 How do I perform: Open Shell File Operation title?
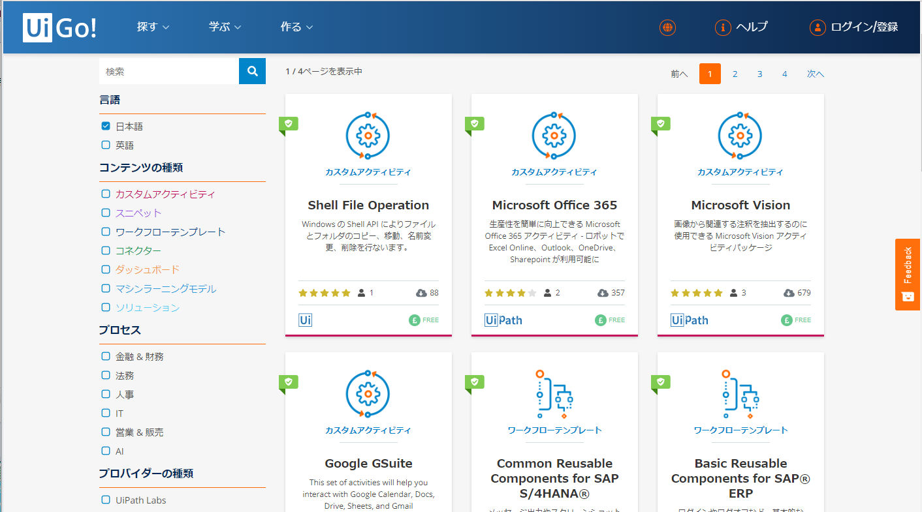click(x=368, y=205)
